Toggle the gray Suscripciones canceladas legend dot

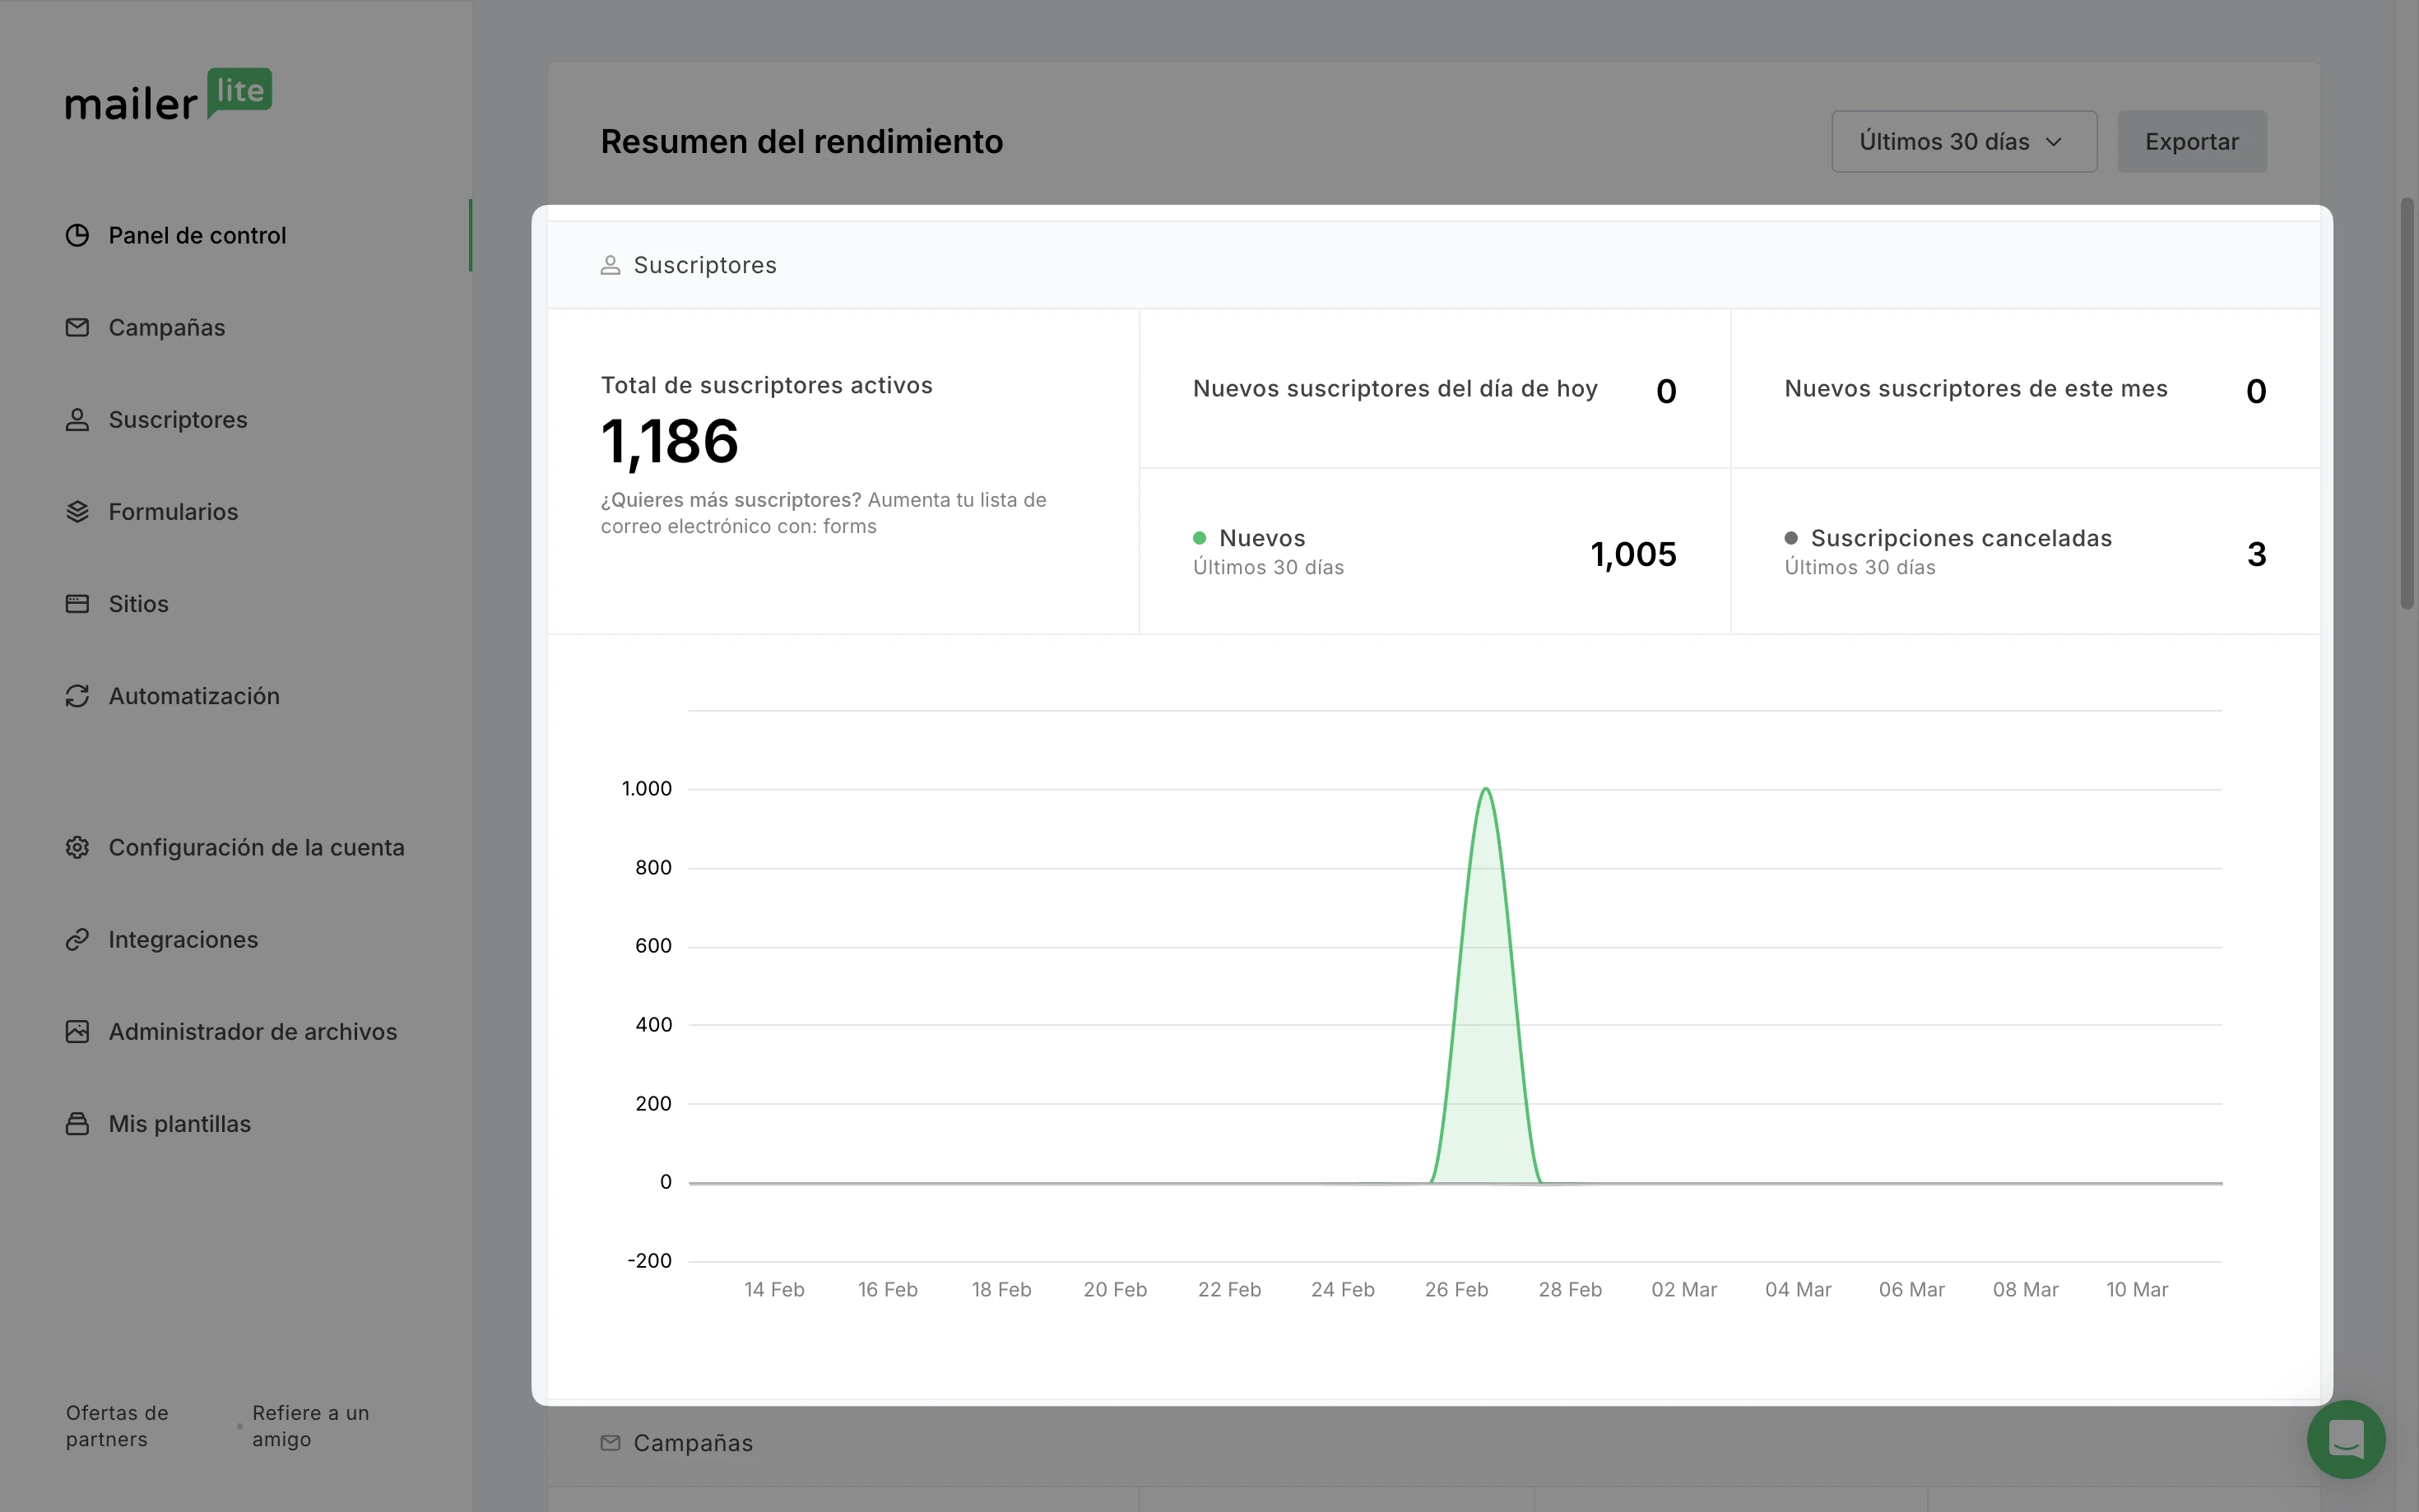click(1790, 538)
